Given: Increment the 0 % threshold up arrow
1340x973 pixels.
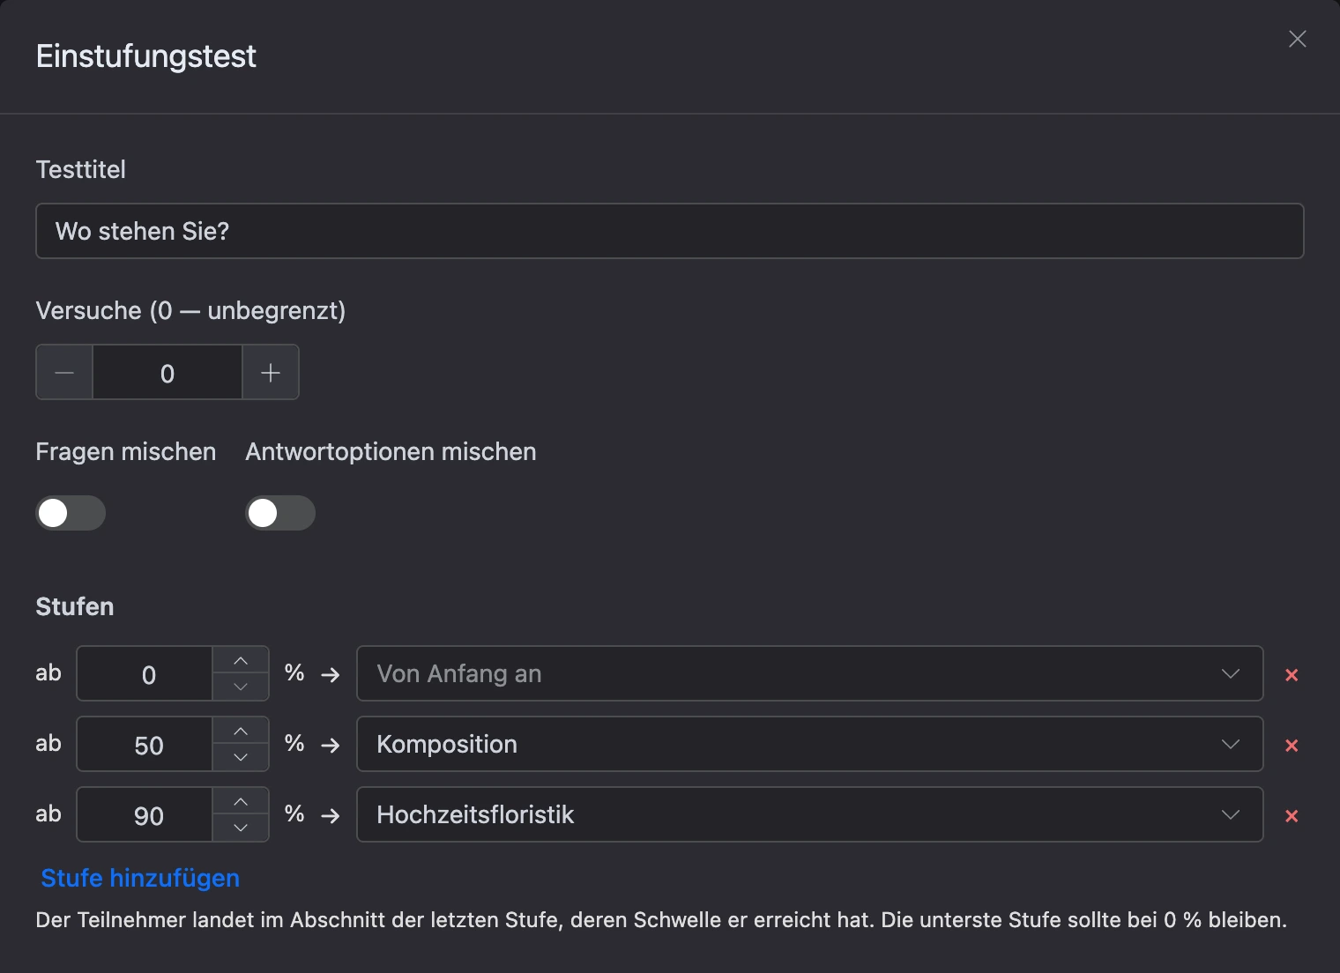Looking at the screenshot, I should click(x=241, y=661).
